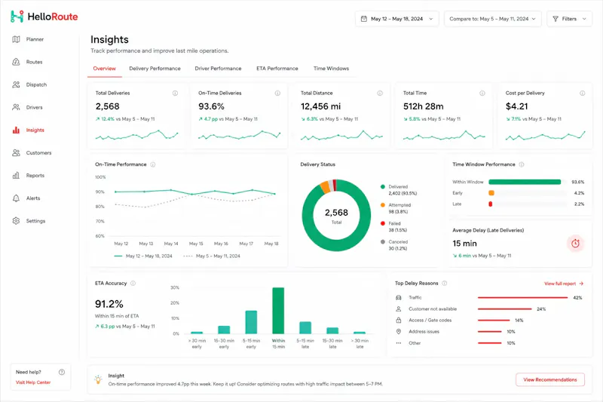Click the Cost per Delivery sparkline chart

point(545,136)
